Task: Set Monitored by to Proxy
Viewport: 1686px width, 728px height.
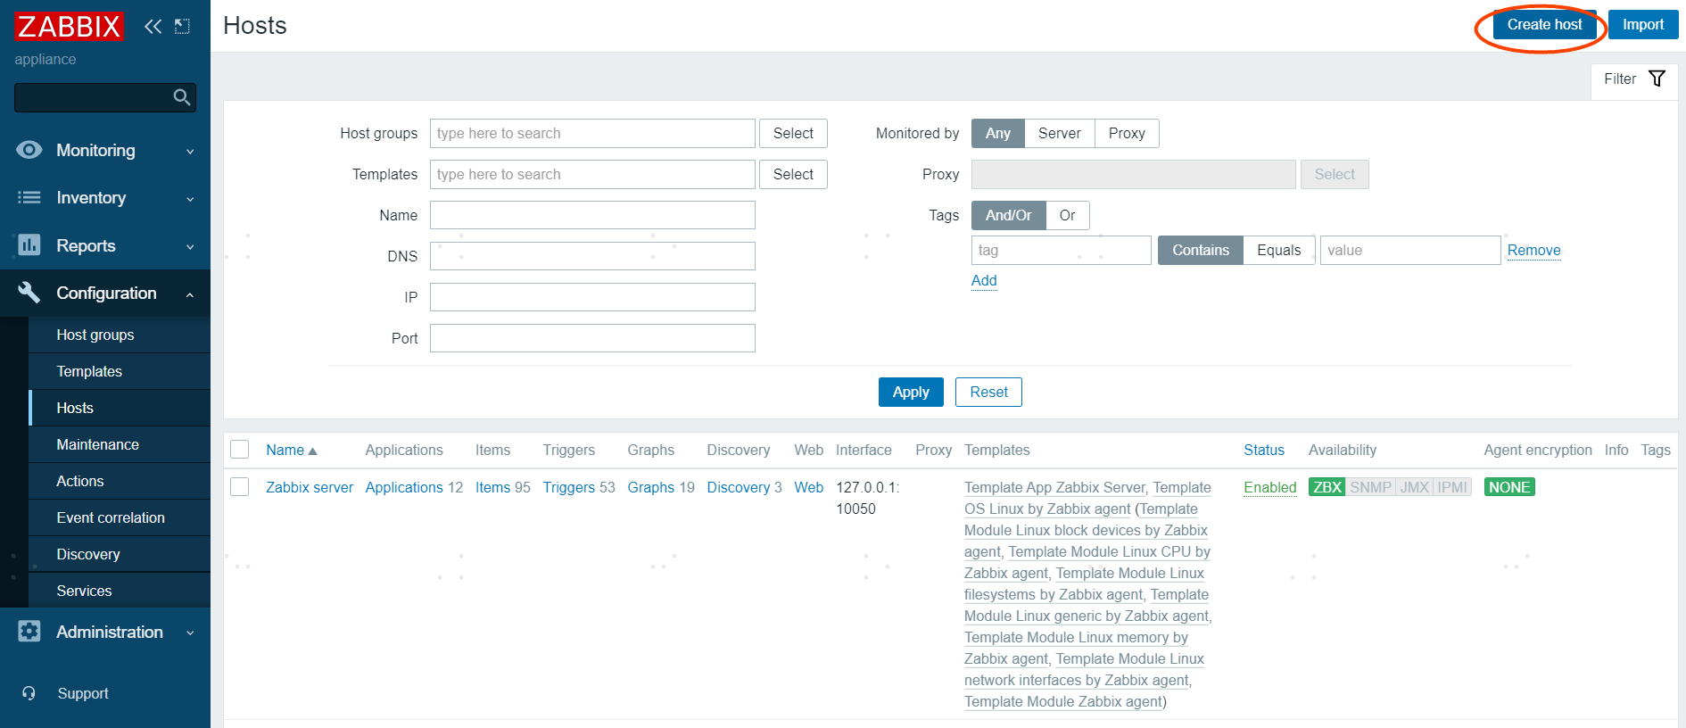Action: point(1127,133)
